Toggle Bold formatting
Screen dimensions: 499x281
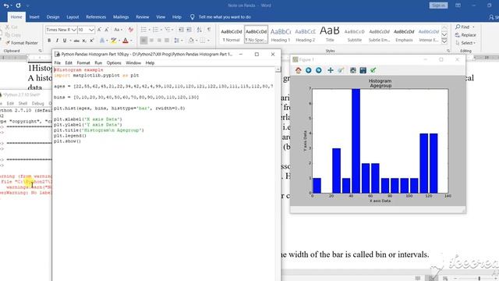pos(49,41)
